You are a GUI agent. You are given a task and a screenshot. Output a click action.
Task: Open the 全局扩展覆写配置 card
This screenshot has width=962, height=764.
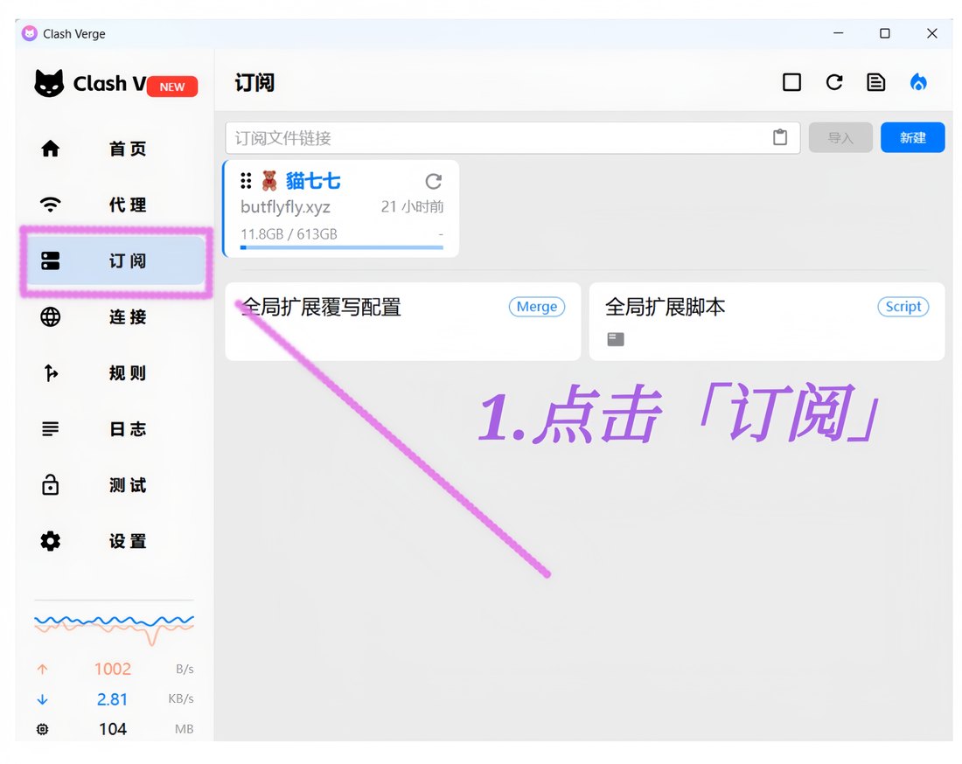point(402,322)
